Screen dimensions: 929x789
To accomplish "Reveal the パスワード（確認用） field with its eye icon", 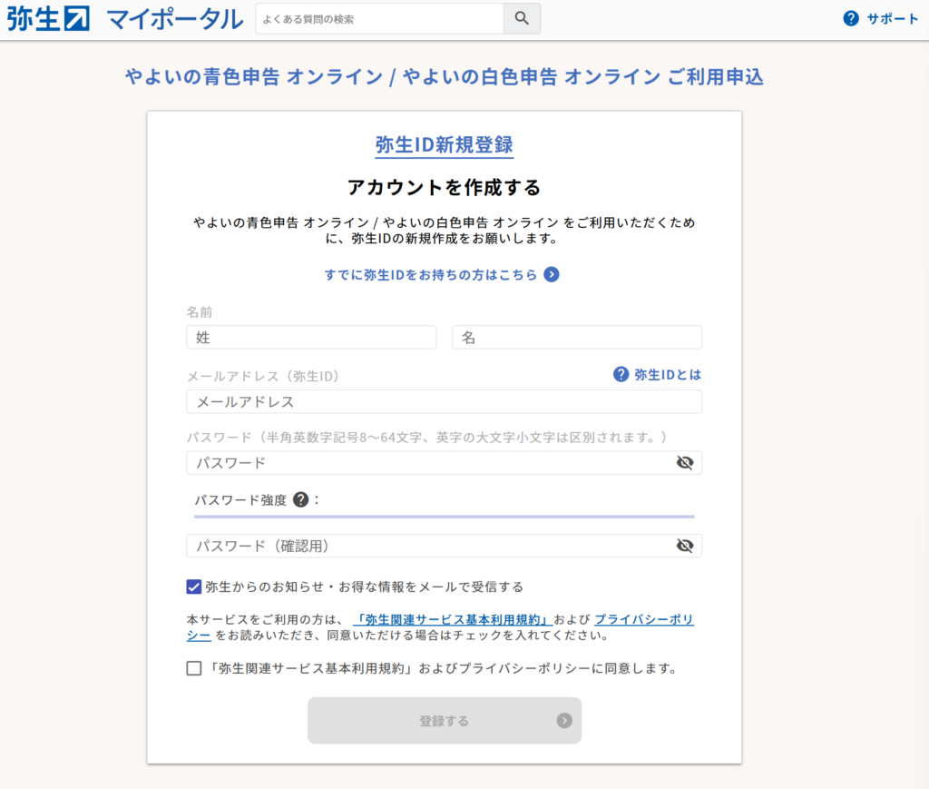I will pos(686,546).
